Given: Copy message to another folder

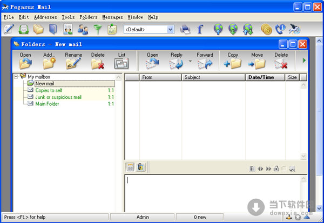Looking at the screenshot, I should coord(233,60).
